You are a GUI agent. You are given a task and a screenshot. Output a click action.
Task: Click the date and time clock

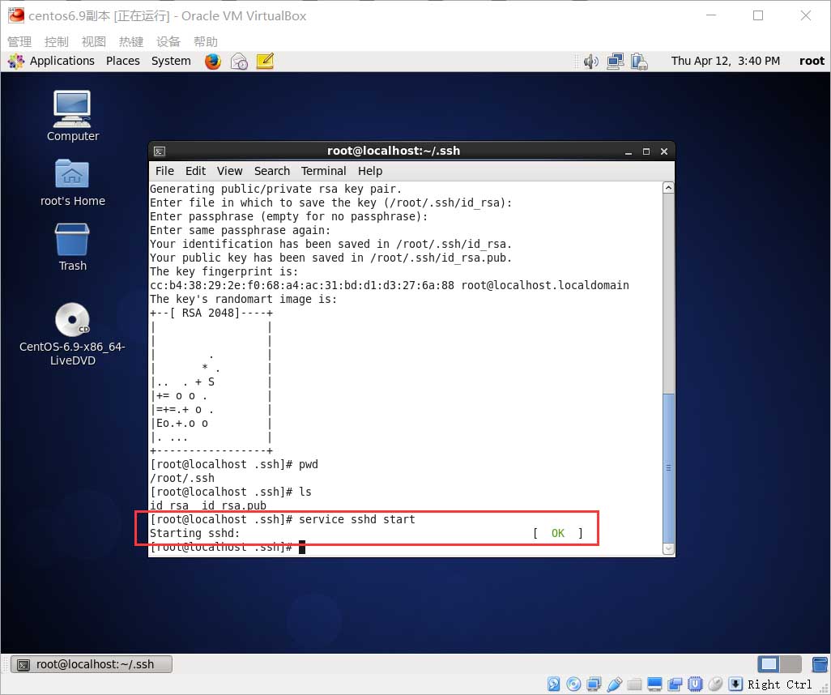[725, 61]
